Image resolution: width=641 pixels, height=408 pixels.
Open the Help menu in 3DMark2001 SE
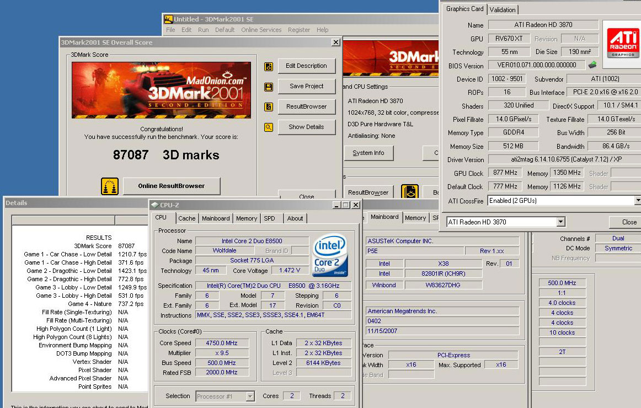[323, 30]
